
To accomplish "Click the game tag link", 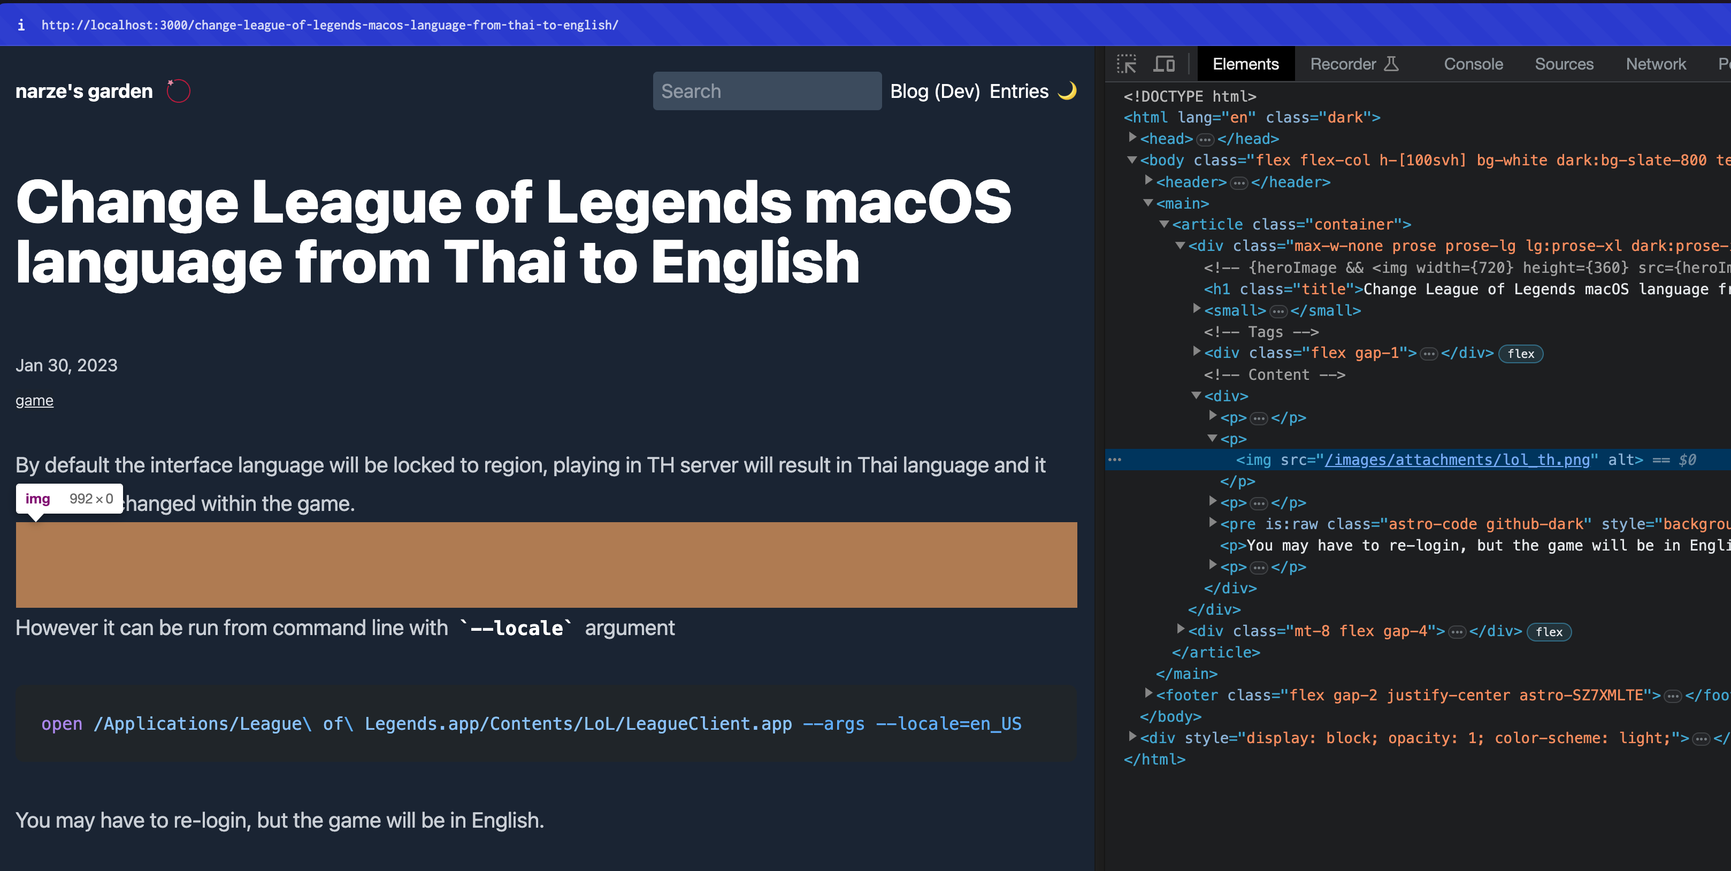I will coord(34,400).
